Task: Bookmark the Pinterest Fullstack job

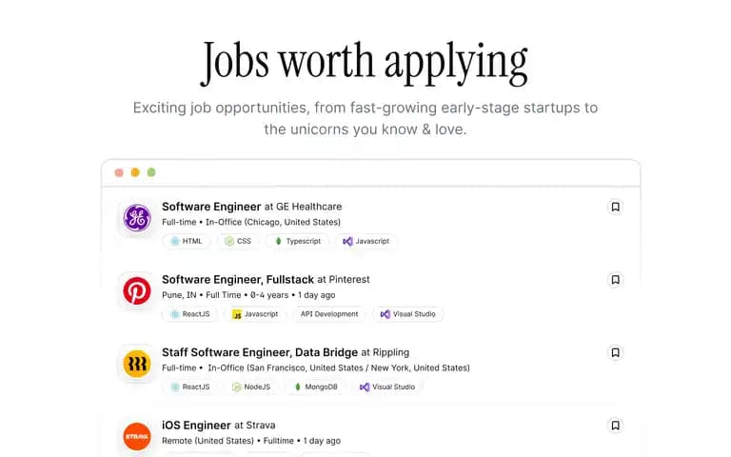Action: click(616, 279)
